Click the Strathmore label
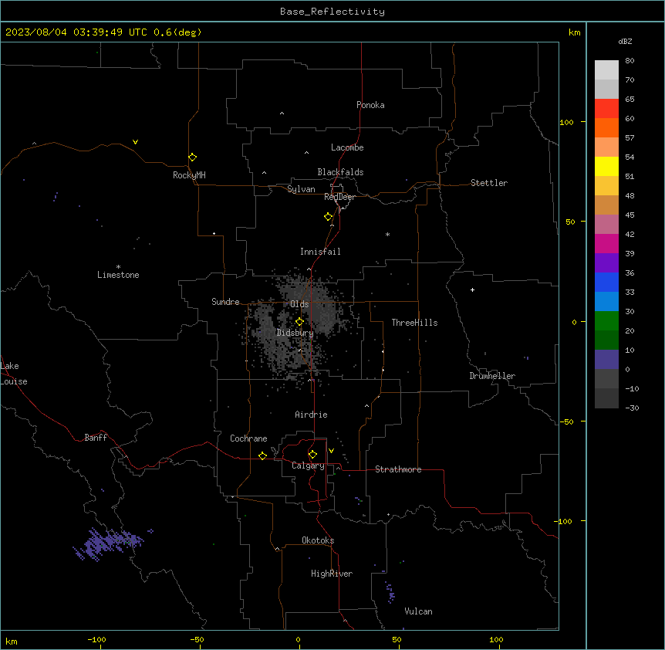 [x=398, y=469]
